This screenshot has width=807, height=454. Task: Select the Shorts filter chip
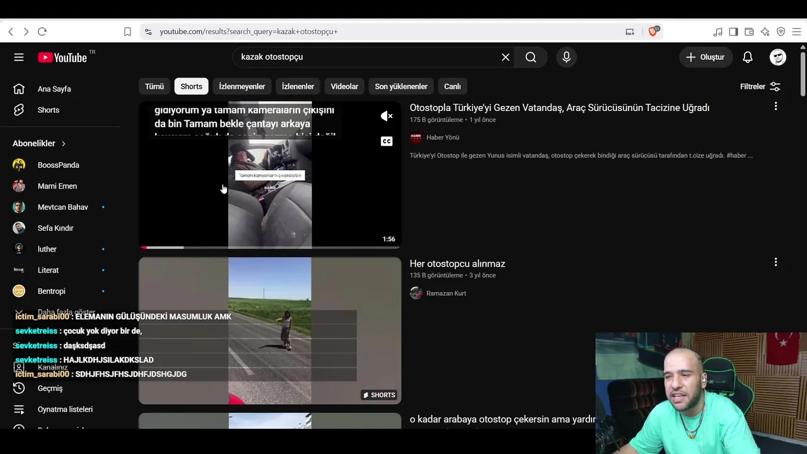(191, 86)
